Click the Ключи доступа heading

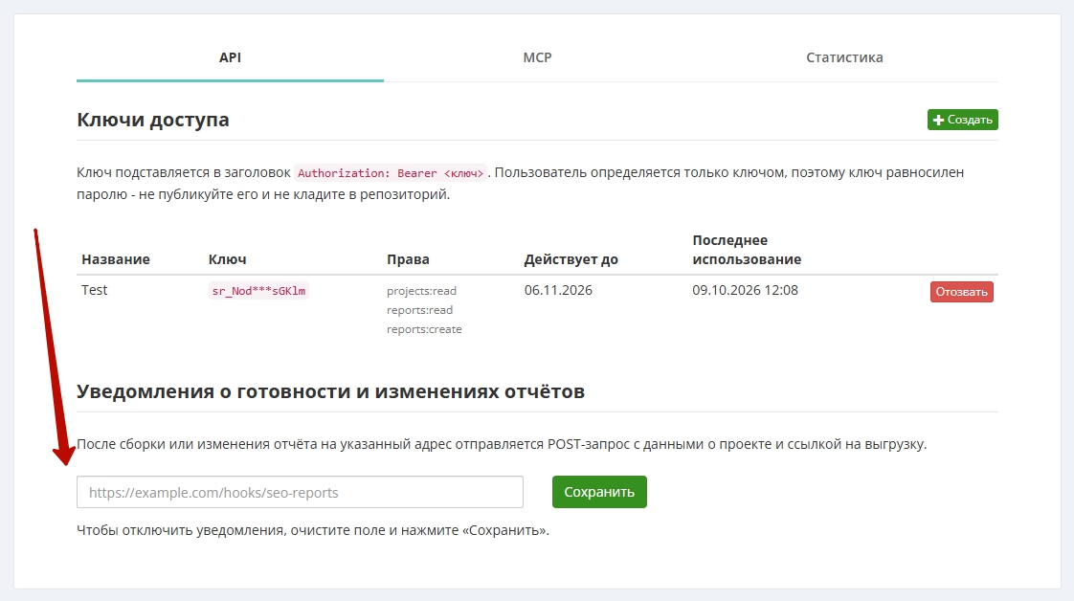tap(153, 120)
